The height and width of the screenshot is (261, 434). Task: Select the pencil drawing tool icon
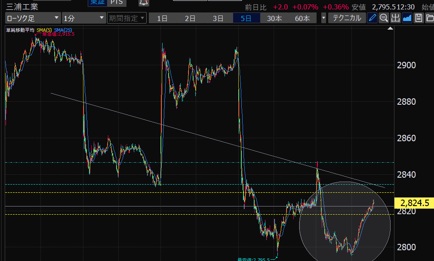click(x=372, y=18)
